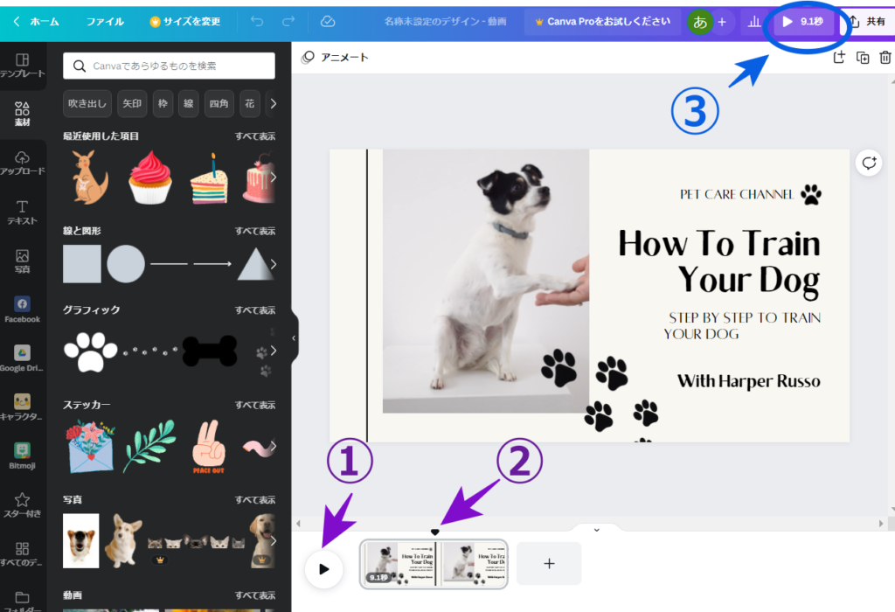
Task: Show all ステッカー with すべて表示
Action: 255,405
